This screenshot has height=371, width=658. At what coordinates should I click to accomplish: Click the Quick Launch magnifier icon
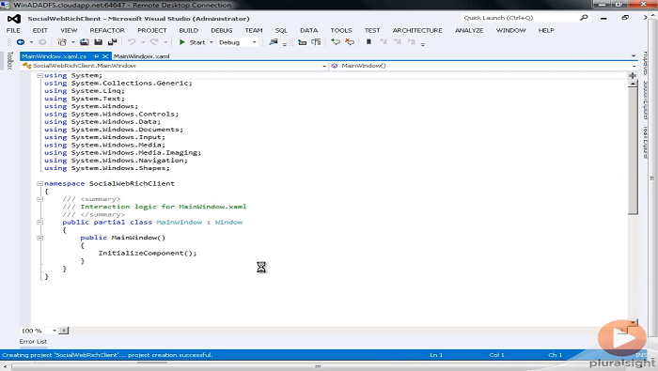click(584, 18)
